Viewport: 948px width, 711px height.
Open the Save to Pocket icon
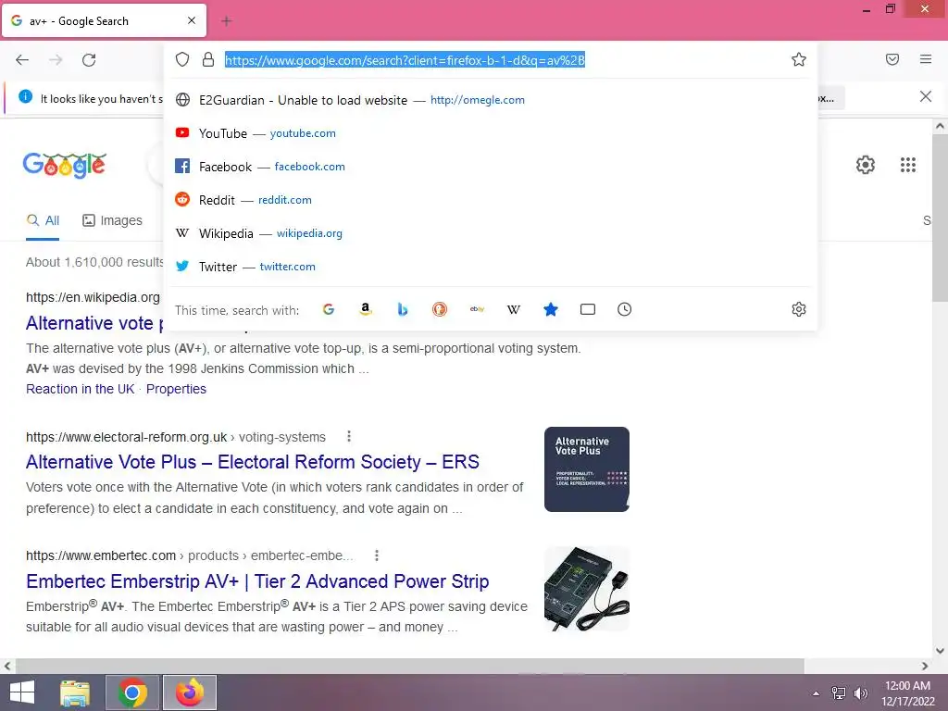(892, 59)
